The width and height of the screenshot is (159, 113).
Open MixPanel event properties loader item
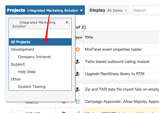coord(113,49)
